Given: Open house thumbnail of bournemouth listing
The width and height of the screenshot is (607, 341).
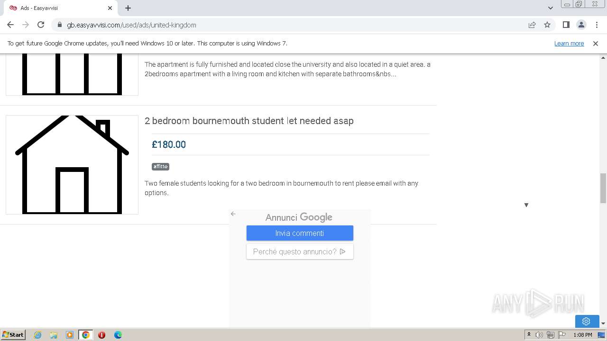Looking at the screenshot, I should pyautogui.click(x=72, y=165).
